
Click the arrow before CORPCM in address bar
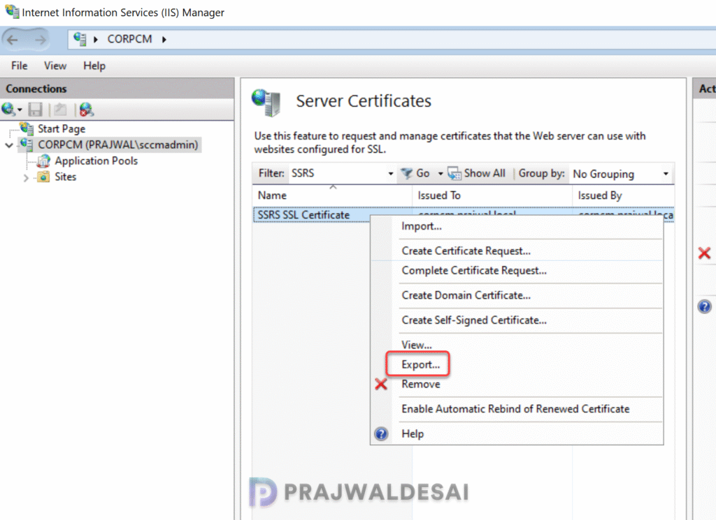[95, 40]
